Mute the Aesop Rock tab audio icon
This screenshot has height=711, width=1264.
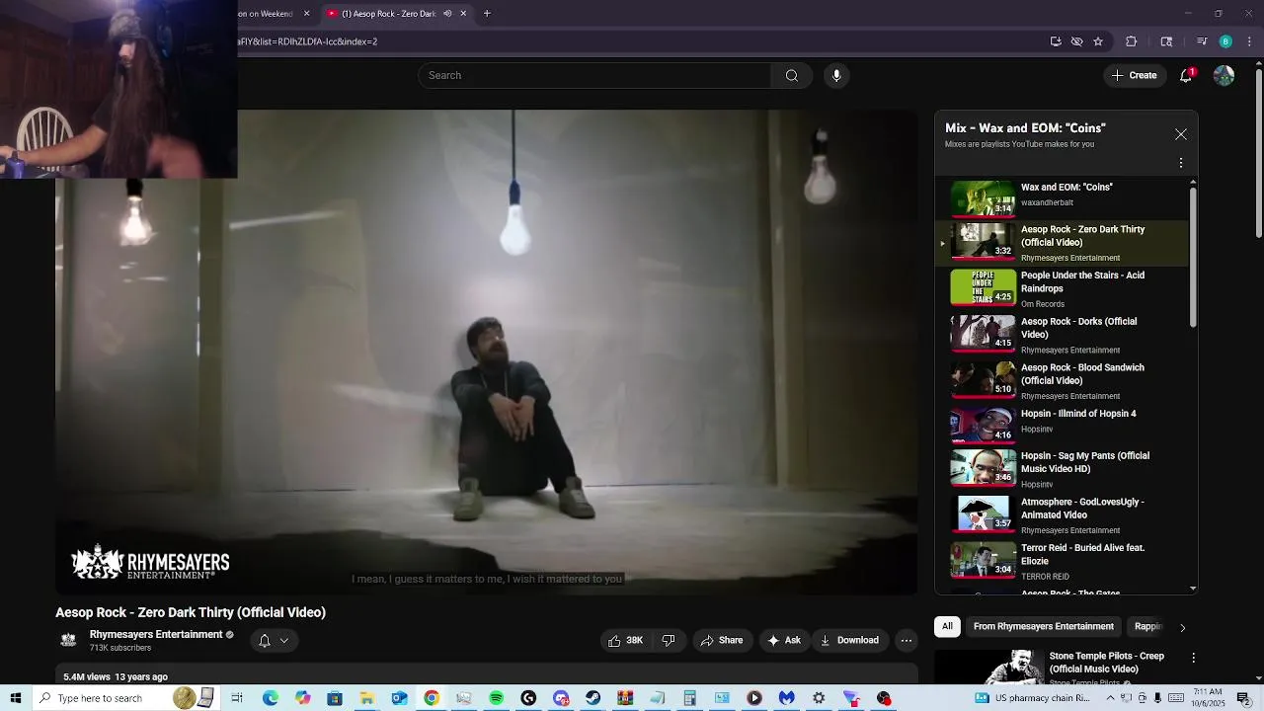click(x=447, y=14)
